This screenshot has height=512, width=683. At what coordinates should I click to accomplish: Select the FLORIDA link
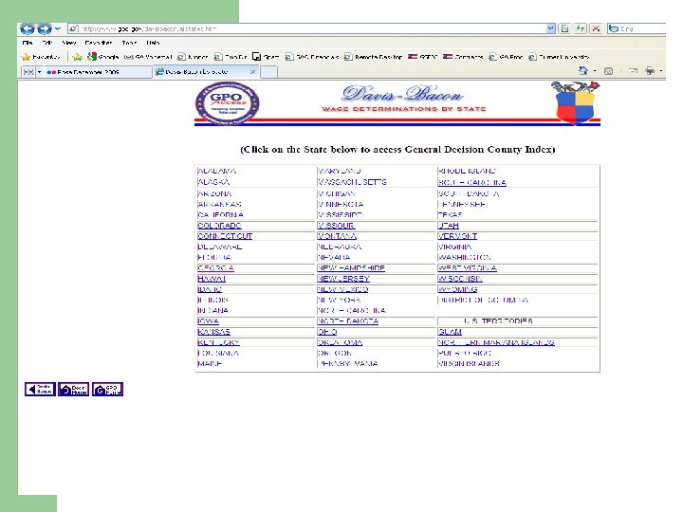coord(213,257)
